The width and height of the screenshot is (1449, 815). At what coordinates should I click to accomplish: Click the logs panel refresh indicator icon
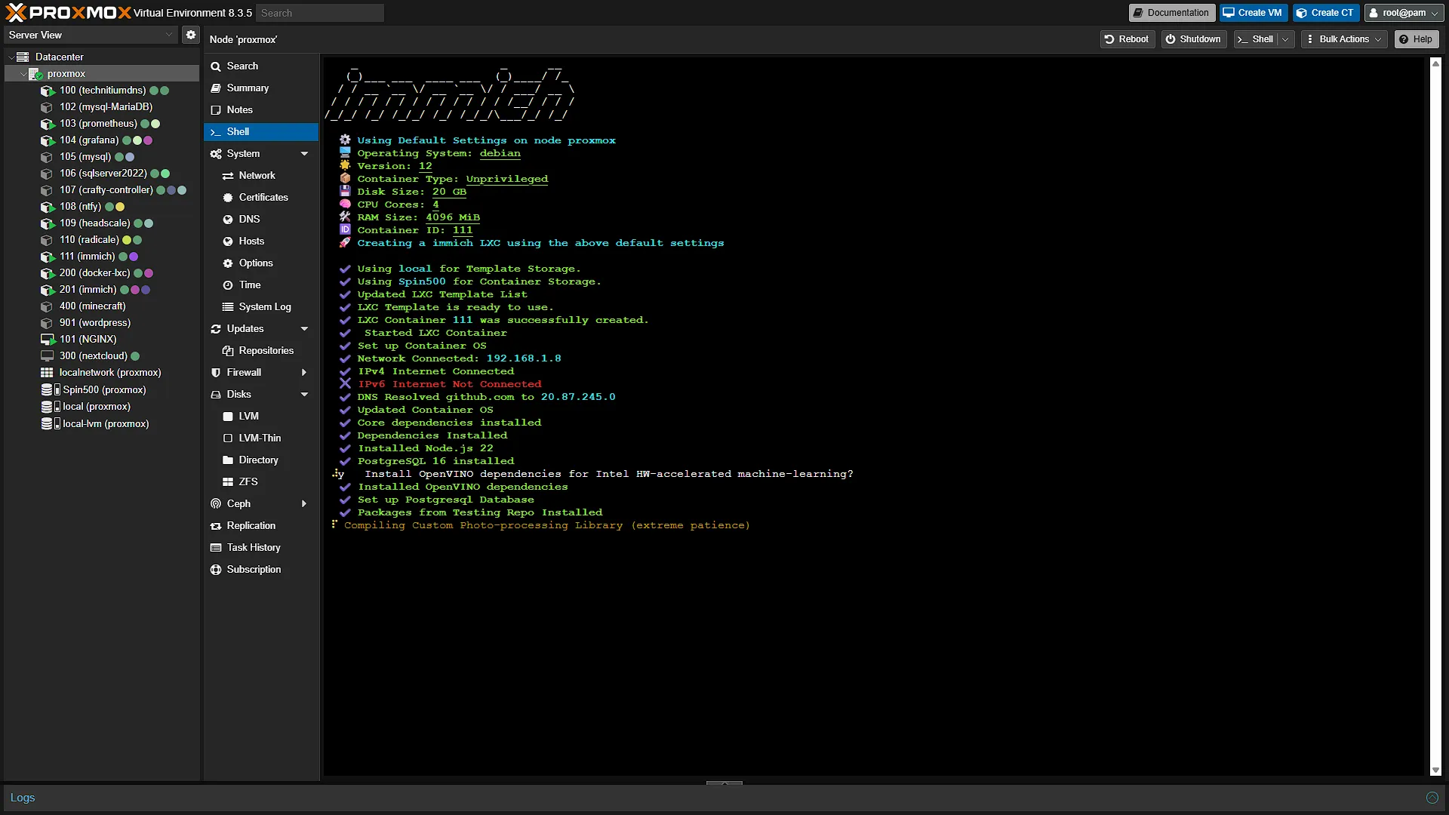pyautogui.click(x=1432, y=798)
